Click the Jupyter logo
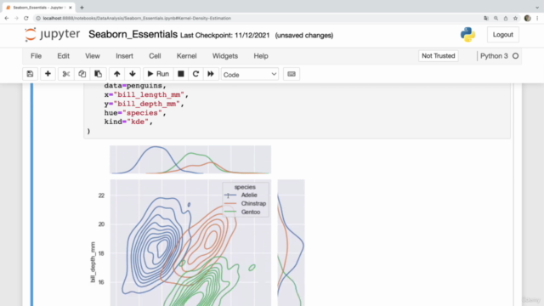 click(x=52, y=34)
